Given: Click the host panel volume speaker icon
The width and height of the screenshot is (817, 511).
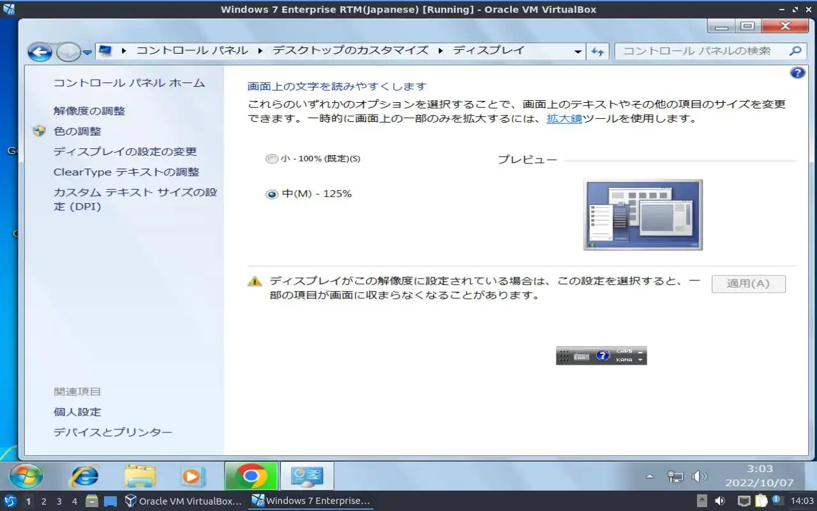Looking at the screenshot, I should tap(719, 501).
